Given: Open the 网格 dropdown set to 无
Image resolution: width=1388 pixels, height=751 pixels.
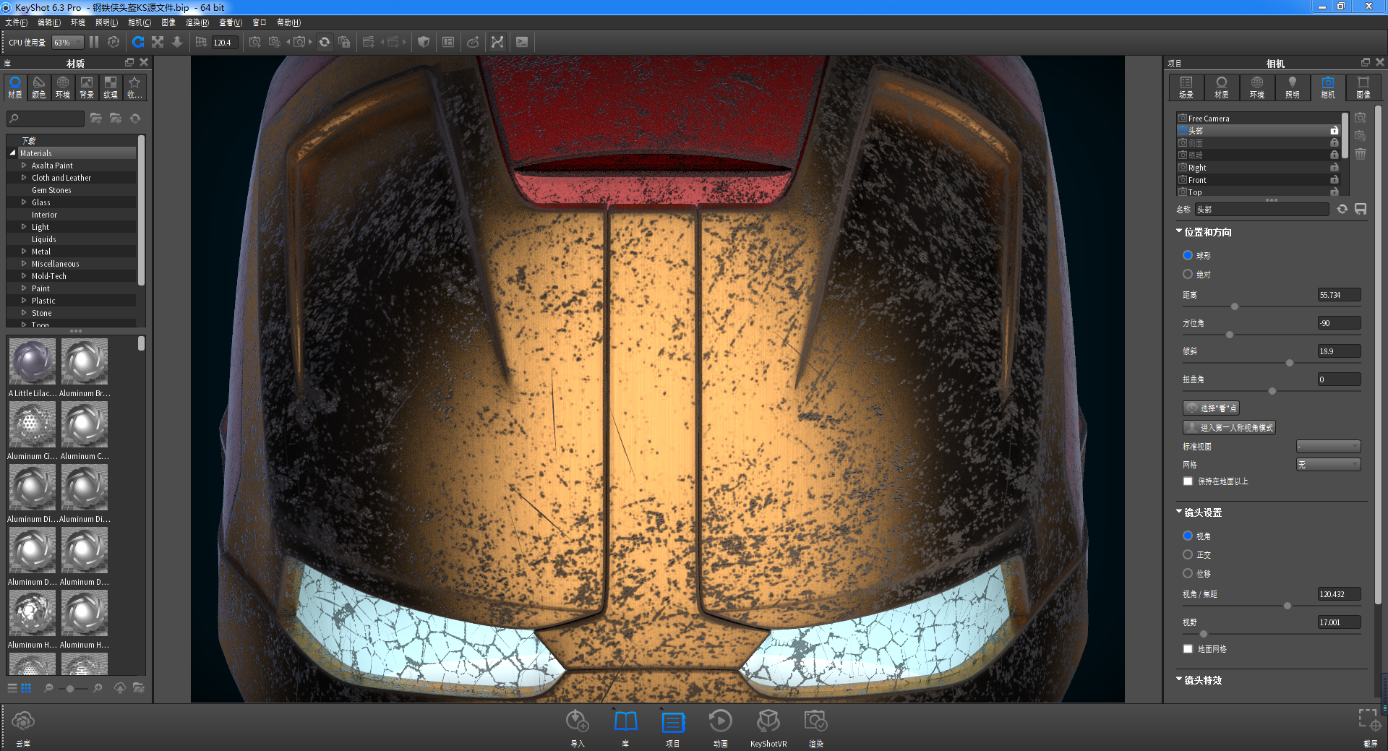Looking at the screenshot, I should point(1328,464).
